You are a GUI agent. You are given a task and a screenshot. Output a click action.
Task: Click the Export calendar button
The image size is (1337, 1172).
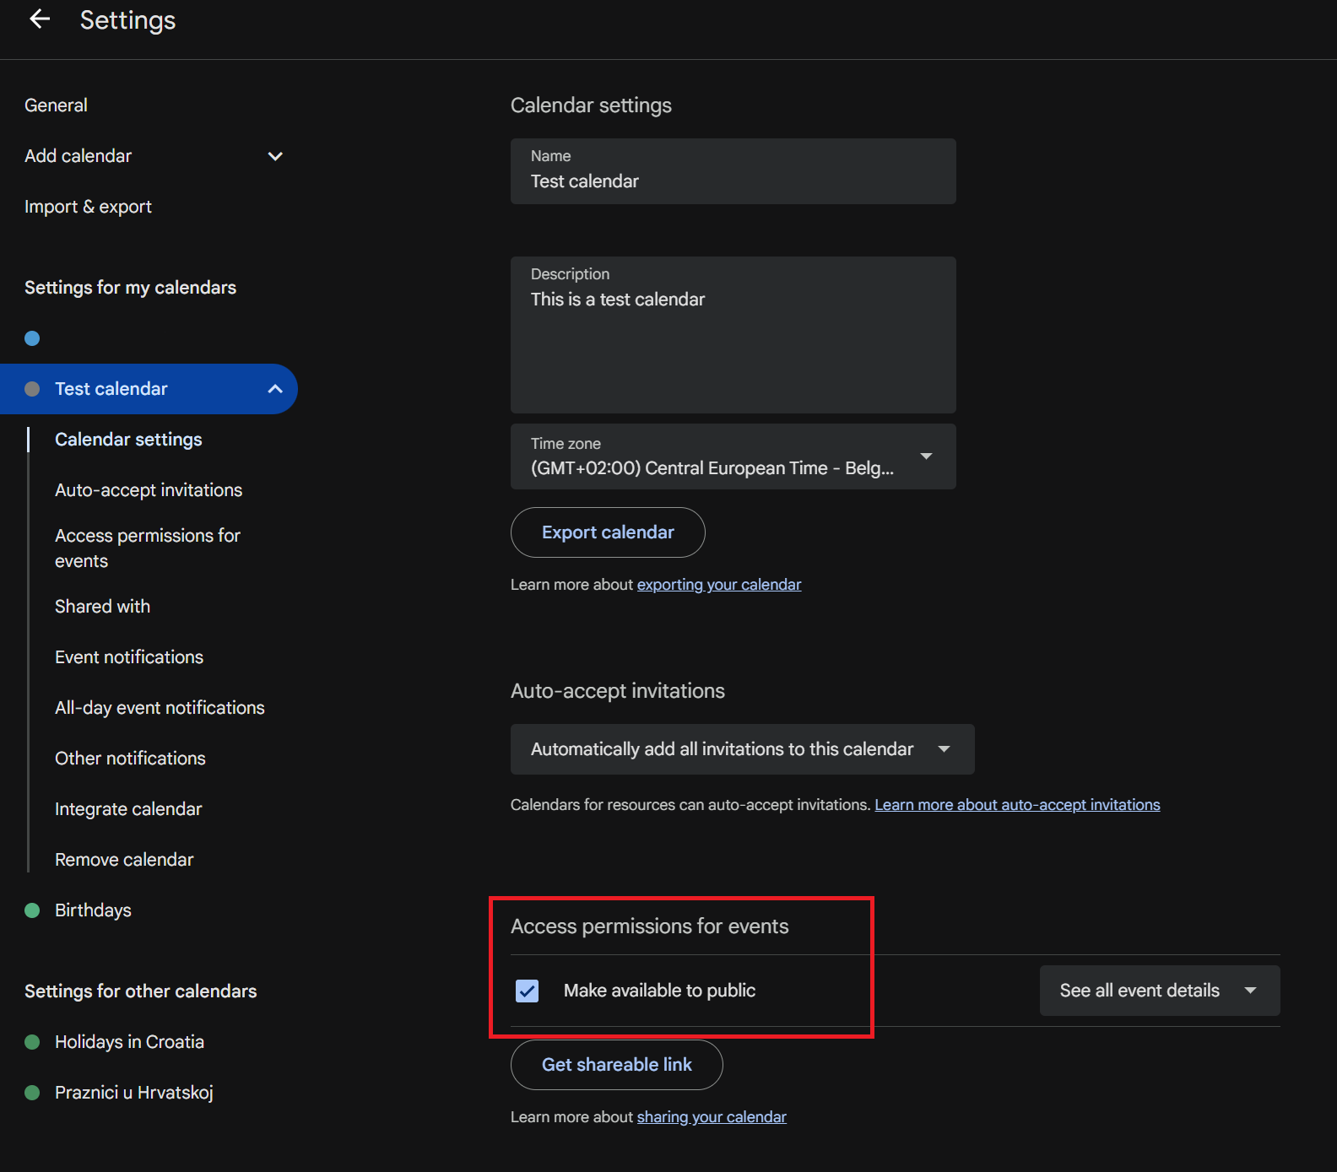(x=608, y=532)
